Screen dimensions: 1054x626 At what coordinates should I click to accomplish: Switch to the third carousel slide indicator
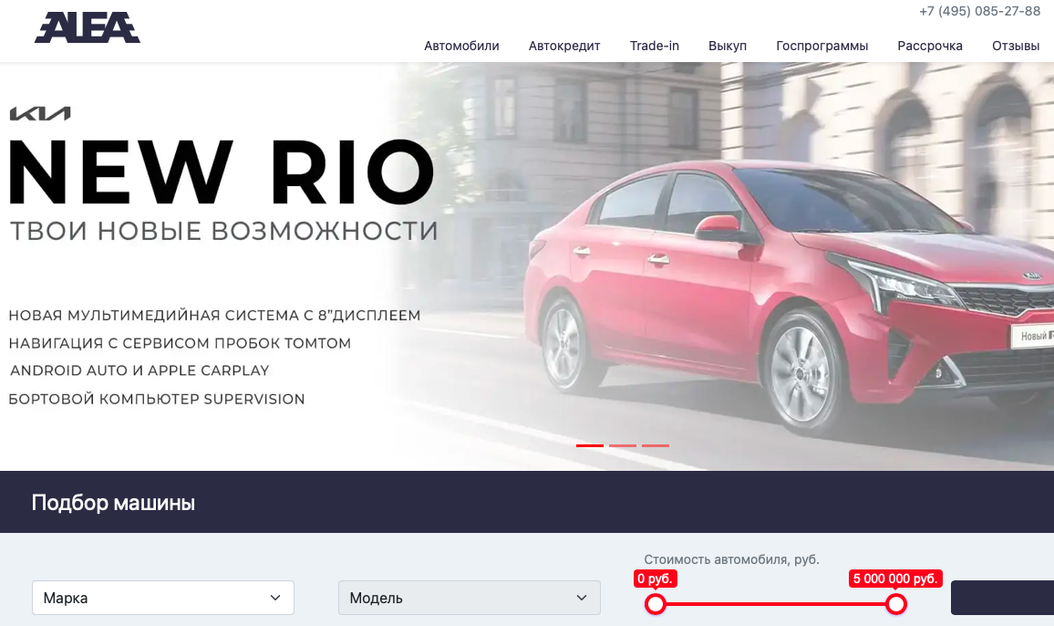(656, 445)
